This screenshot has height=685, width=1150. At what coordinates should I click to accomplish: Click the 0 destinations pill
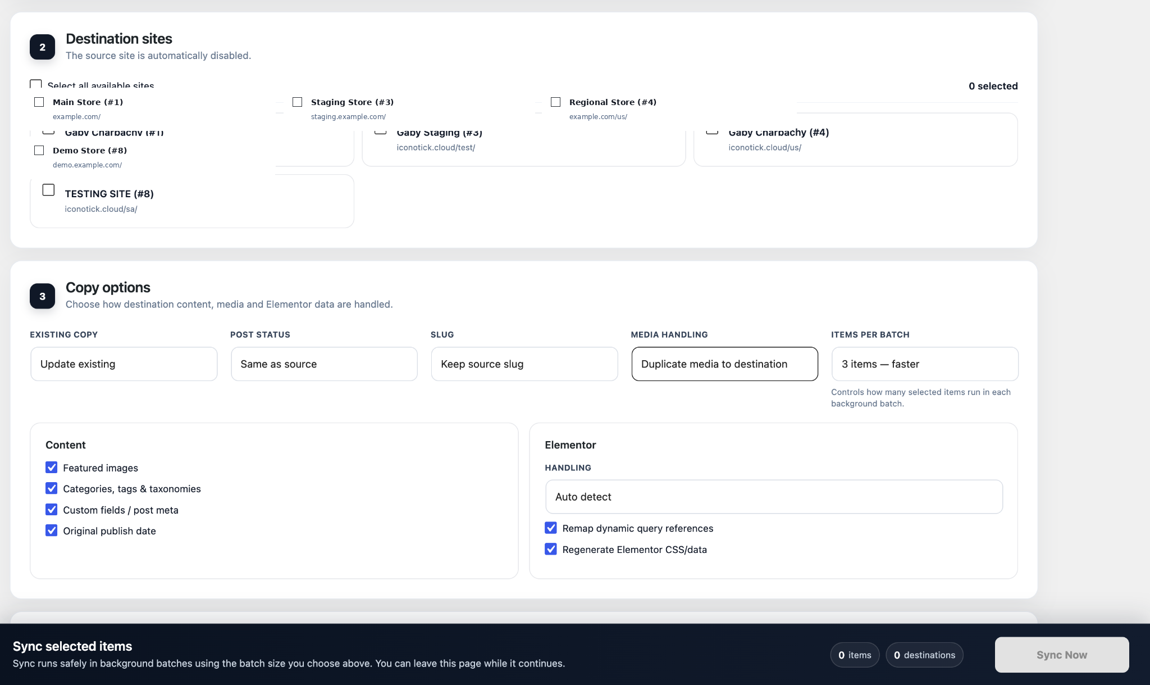click(924, 655)
